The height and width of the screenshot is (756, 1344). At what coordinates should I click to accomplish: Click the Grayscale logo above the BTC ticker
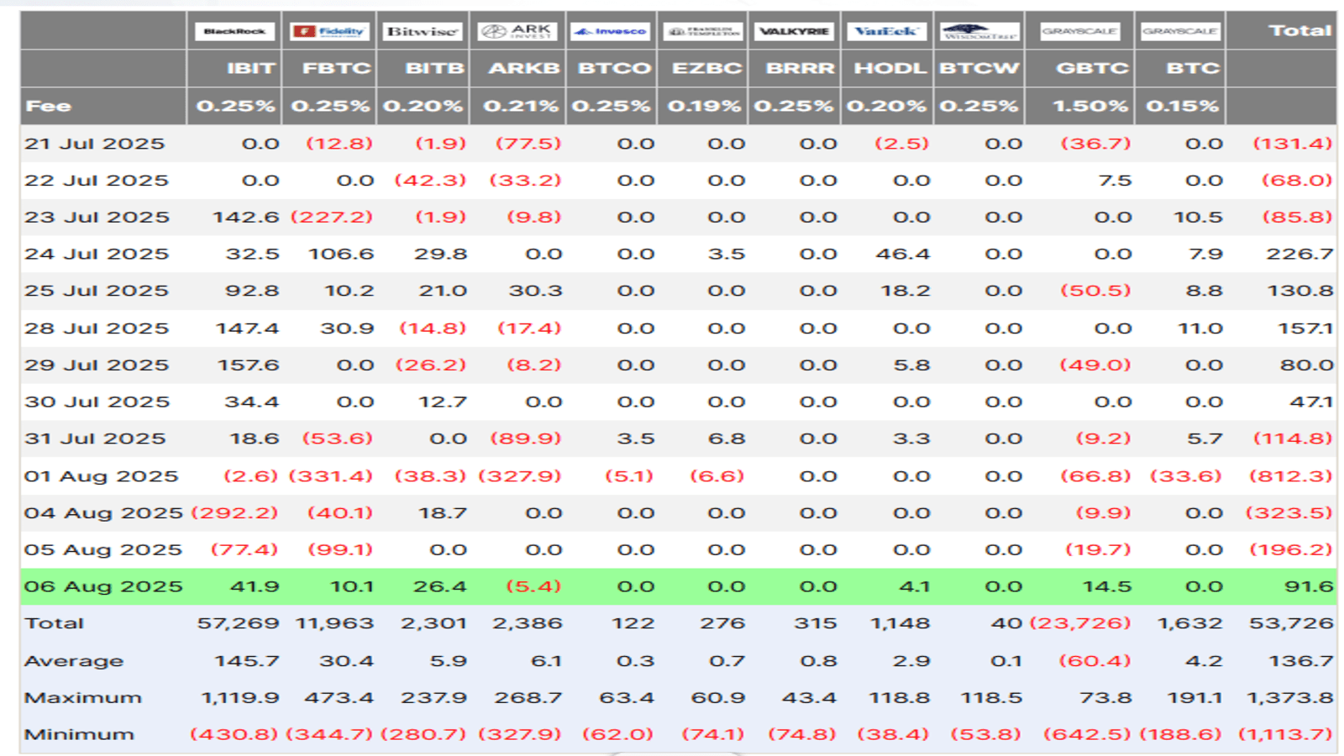tap(1180, 32)
